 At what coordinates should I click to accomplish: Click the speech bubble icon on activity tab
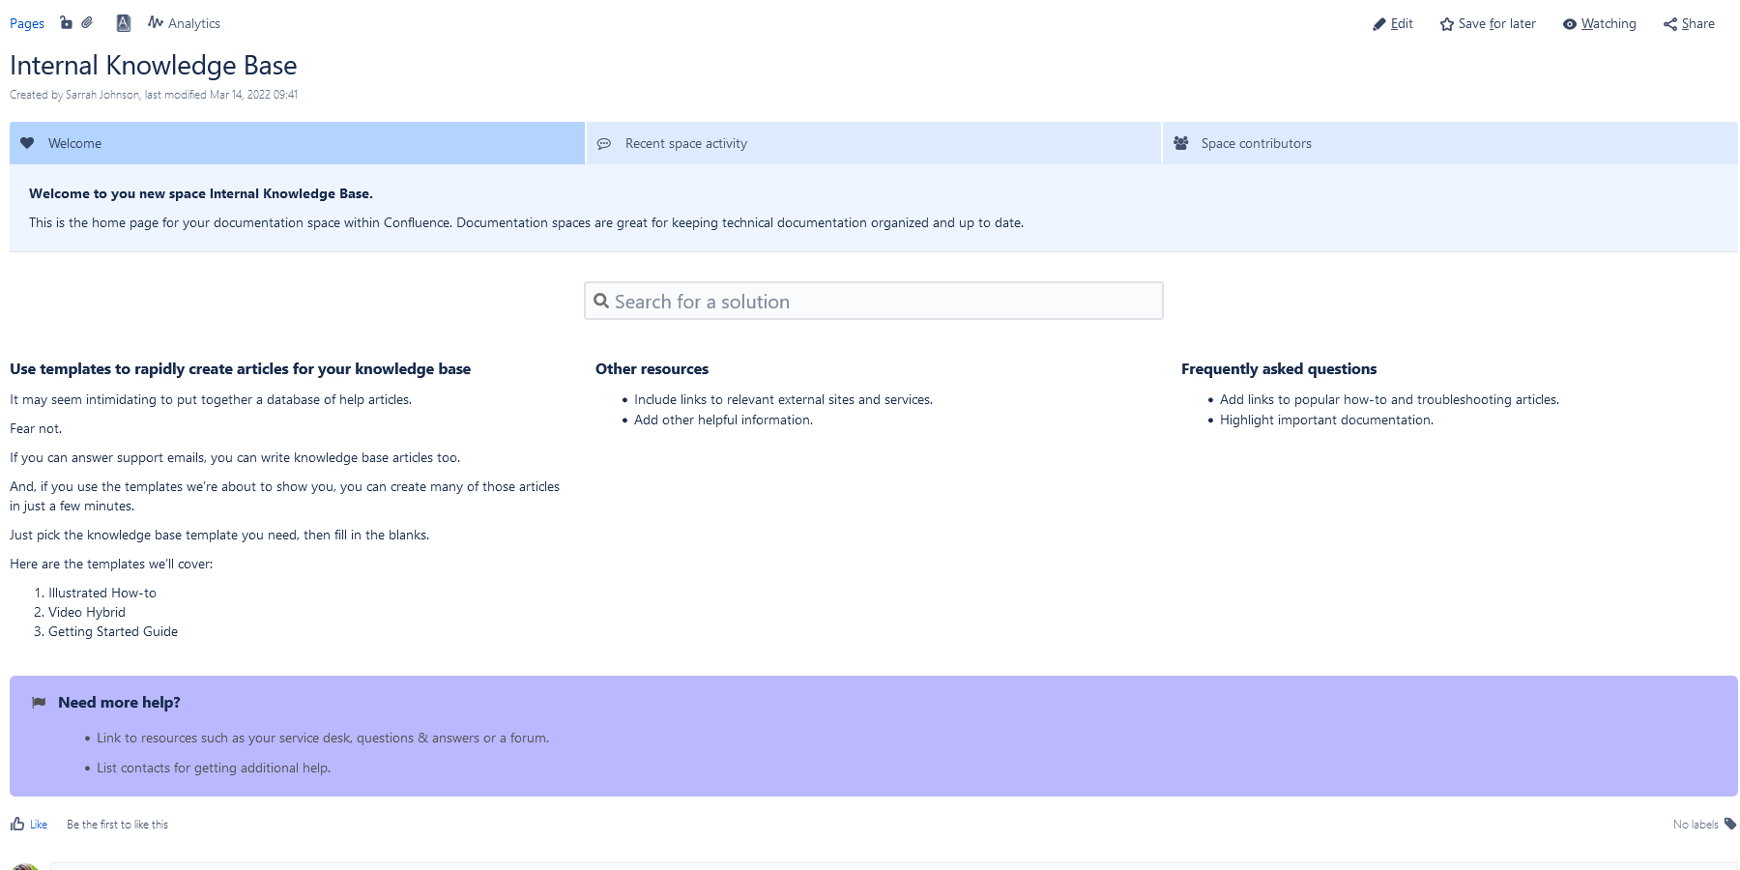[x=605, y=143]
